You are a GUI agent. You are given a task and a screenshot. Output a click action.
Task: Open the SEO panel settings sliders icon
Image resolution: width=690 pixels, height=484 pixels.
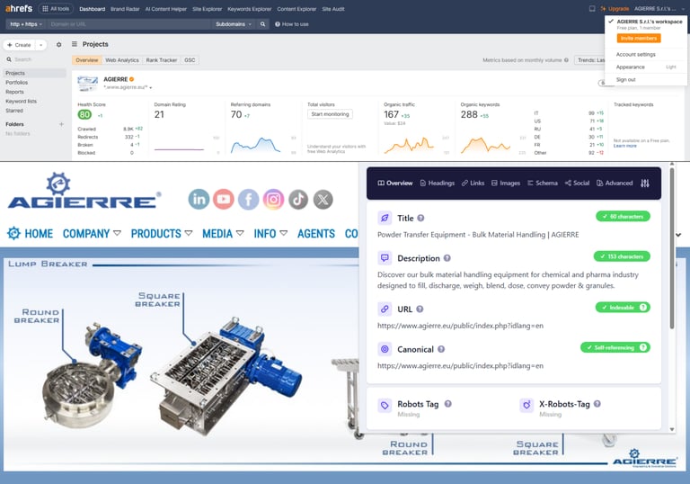(645, 183)
